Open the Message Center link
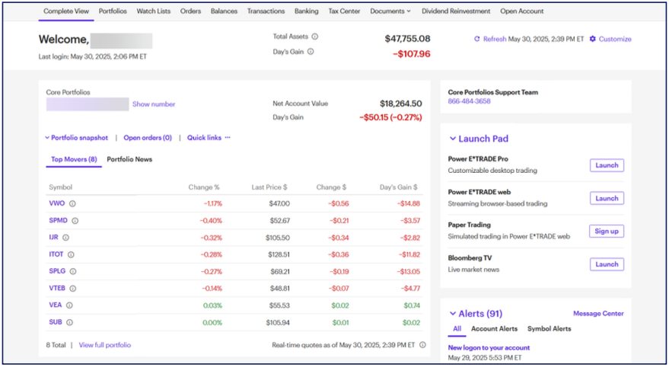Viewport: 669px width, 367px height. (x=598, y=313)
